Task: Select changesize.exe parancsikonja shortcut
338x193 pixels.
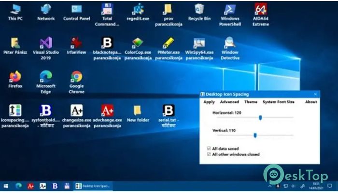Action: [76, 116]
